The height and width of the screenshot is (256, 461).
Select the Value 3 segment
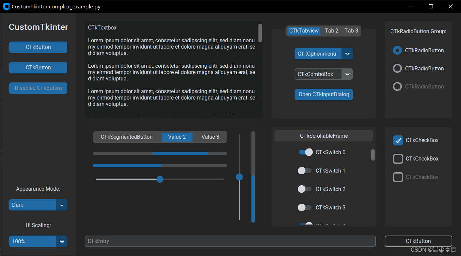tap(210, 137)
